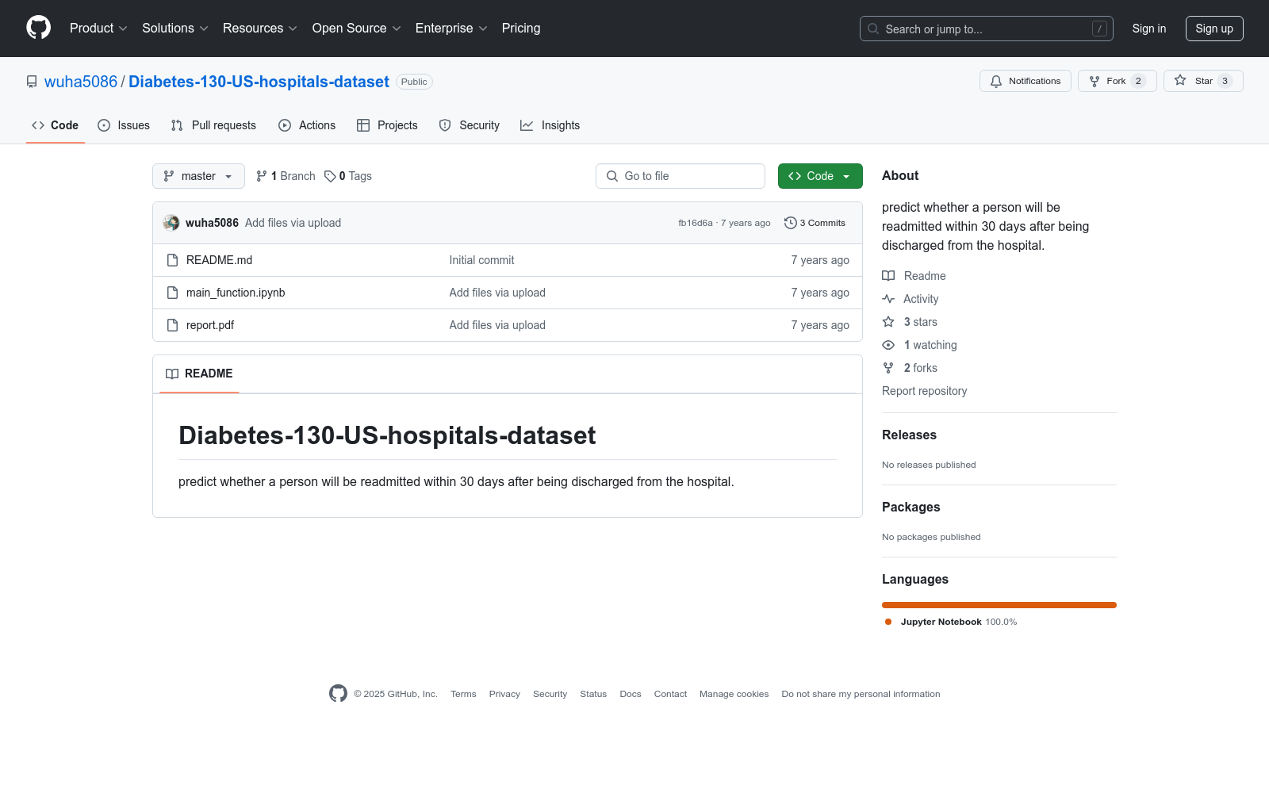Viewport: 1269px width, 793px height.
Task: Click the README.md file icon
Action: tap(172, 260)
